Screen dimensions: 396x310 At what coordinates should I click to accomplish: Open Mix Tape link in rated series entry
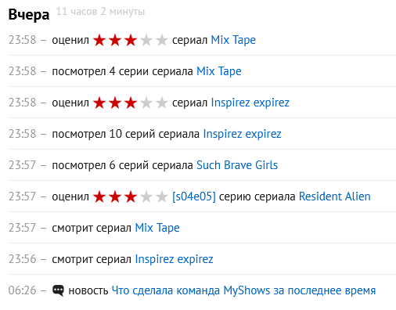point(233,40)
